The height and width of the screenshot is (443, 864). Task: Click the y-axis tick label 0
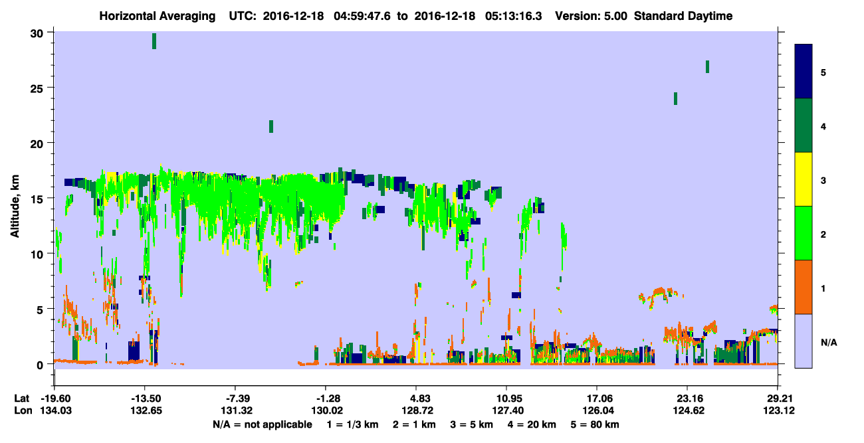click(x=41, y=364)
